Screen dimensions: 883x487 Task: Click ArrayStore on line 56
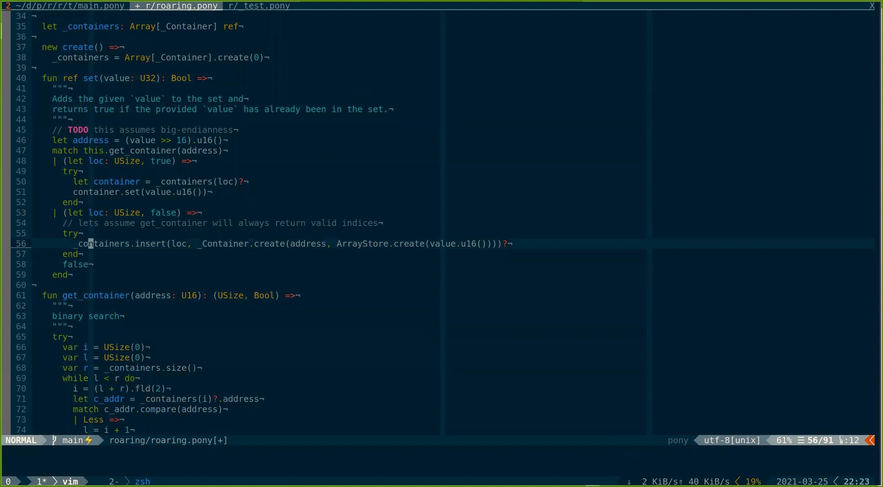362,243
